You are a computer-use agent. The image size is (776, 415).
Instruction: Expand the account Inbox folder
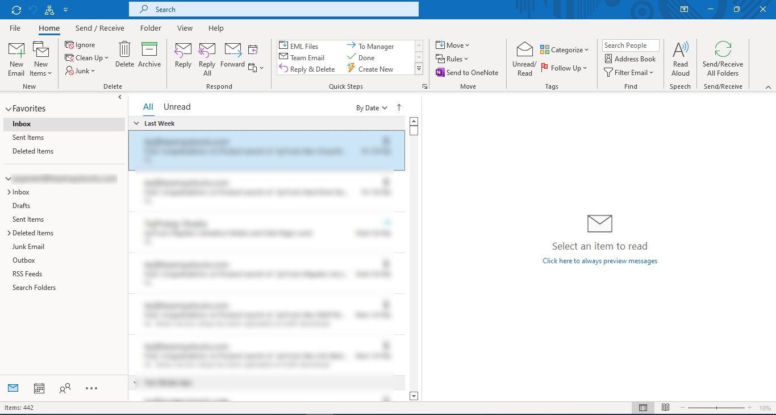[9, 192]
